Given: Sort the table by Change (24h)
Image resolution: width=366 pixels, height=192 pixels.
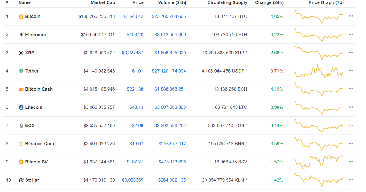Looking at the screenshot, I should pyautogui.click(x=269, y=2).
